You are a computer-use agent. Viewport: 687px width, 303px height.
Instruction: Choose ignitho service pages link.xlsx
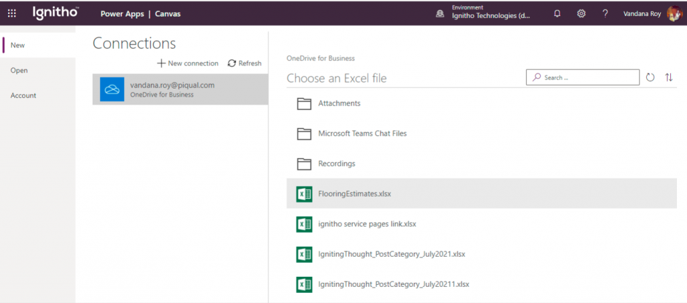point(482,224)
